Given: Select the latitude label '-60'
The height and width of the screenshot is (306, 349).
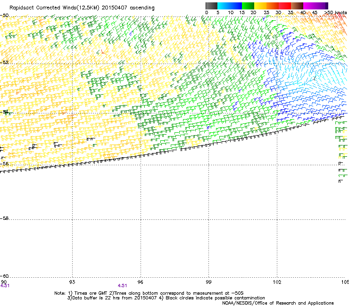Looking at the screenshot, I should (x=4, y=276).
